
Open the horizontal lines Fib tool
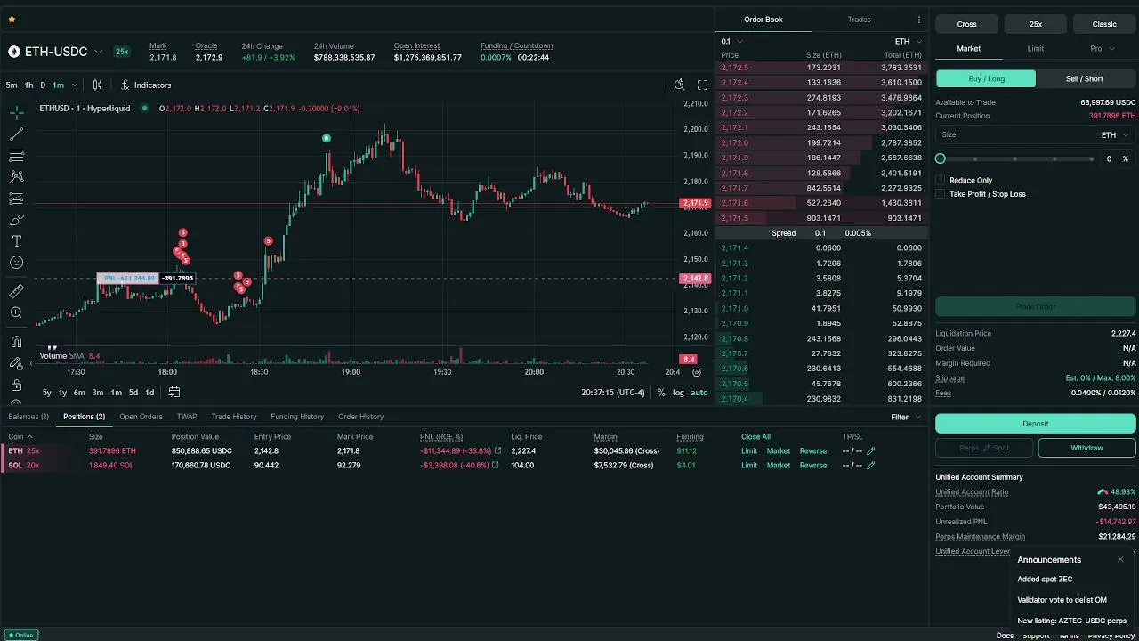pos(16,156)
